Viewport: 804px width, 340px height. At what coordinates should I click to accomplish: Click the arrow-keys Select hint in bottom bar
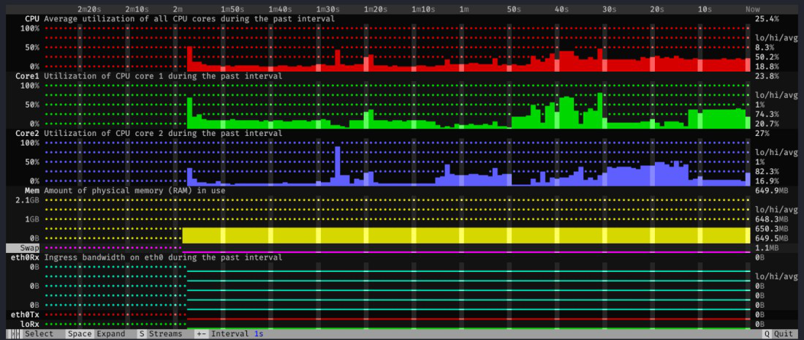coord(31,334)
